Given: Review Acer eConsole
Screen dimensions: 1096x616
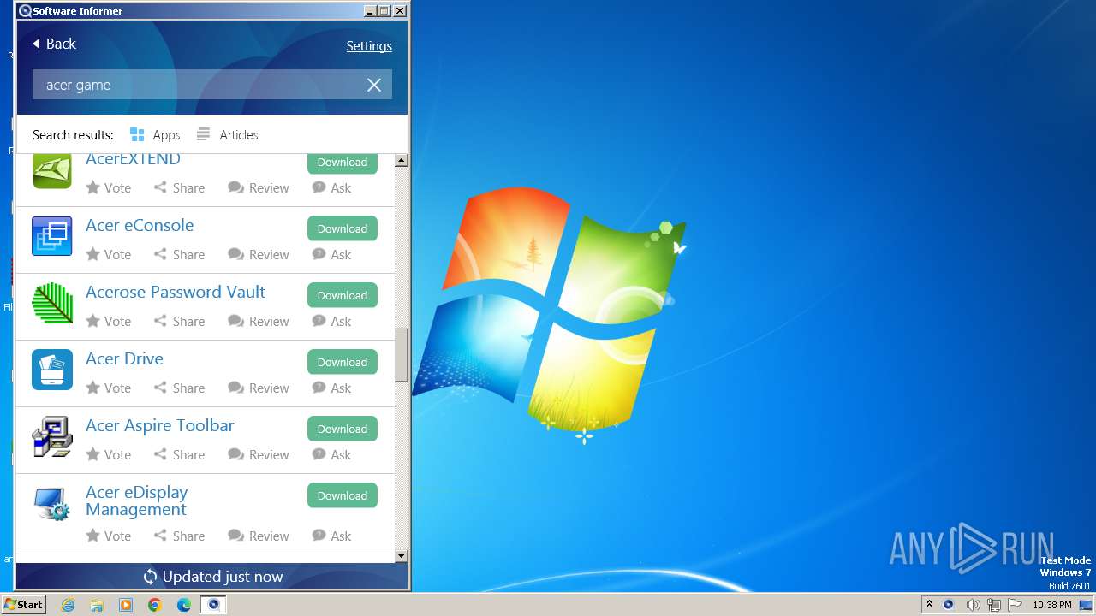Looking at the screenshot, I should click(x=259, y=254).
